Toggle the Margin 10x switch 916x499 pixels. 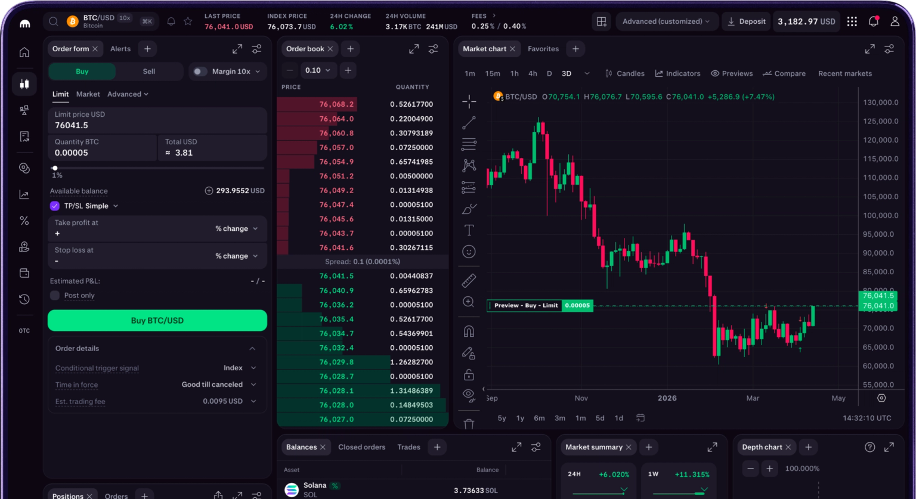click(x=200, y=72)
